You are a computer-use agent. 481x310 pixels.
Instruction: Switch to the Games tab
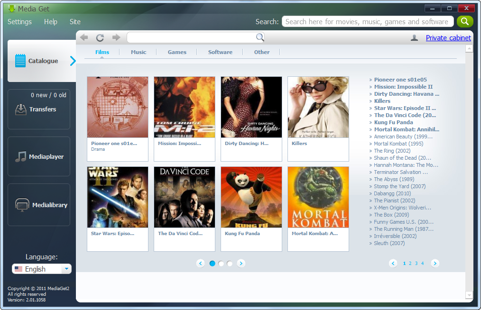177,52
